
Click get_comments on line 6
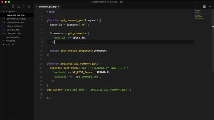click(x=77, y=33)
